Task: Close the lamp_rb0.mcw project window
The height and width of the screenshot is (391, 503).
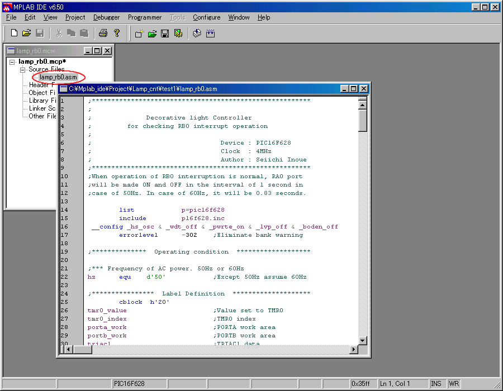Action: tap(107, 51)
